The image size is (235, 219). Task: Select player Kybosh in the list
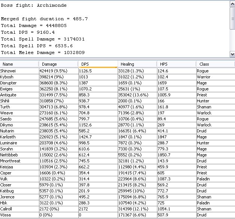[7, 77]
